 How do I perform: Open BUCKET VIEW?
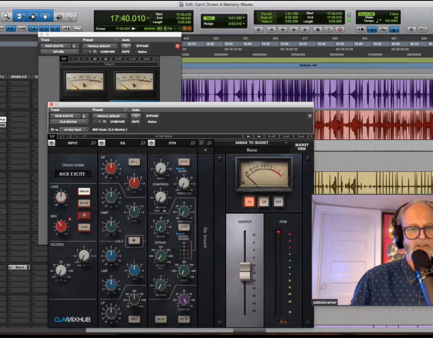[302, 147]
